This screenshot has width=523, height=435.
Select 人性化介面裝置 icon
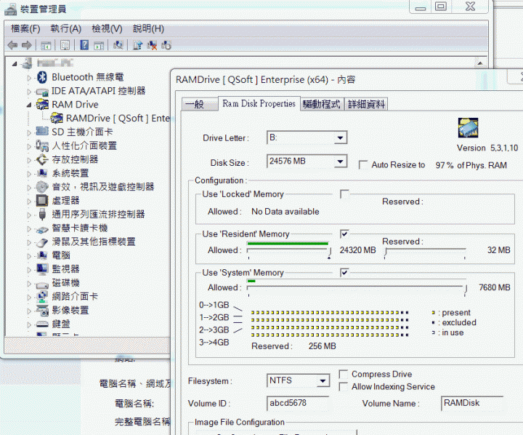42,145
